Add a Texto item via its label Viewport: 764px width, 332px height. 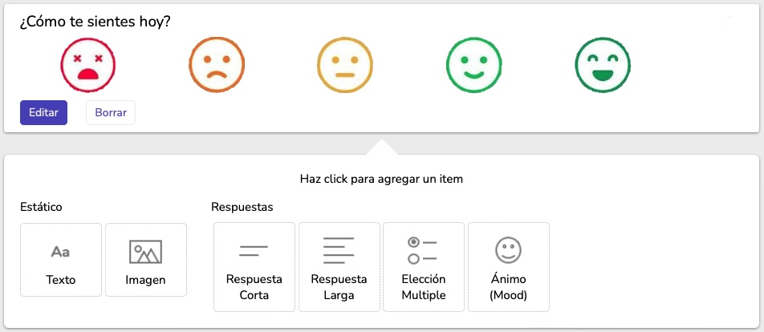tap(61, 280)
